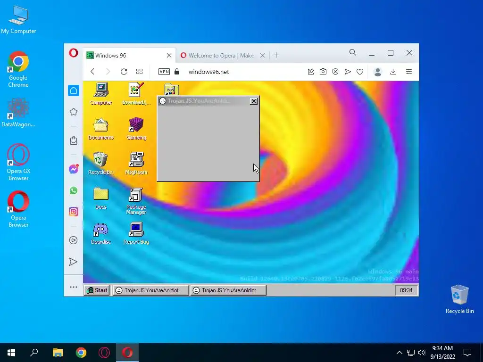Screen dimensions: 483x362
Task: Take a snapshot with the camera icon
Action: pos(323,72)
